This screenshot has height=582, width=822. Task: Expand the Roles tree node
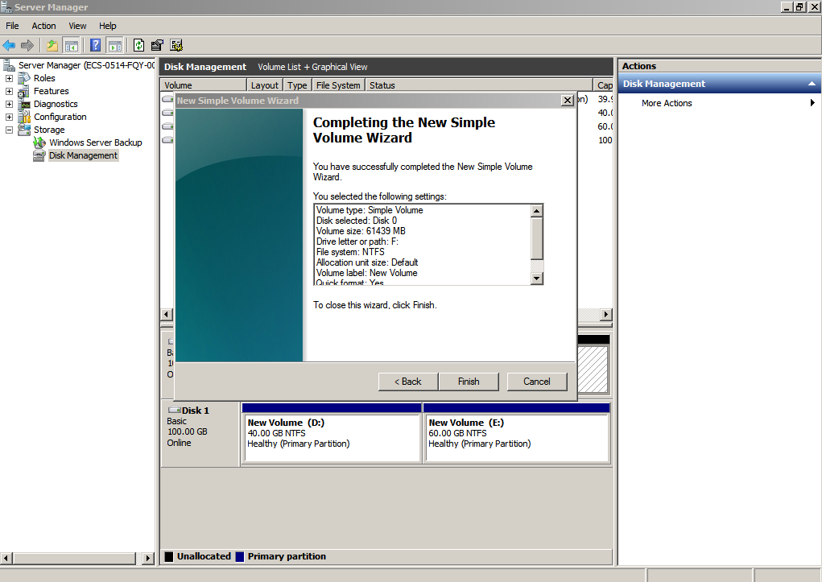[9, 78]
